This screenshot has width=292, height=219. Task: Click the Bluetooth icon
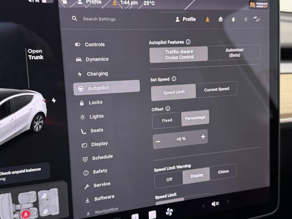245,19
